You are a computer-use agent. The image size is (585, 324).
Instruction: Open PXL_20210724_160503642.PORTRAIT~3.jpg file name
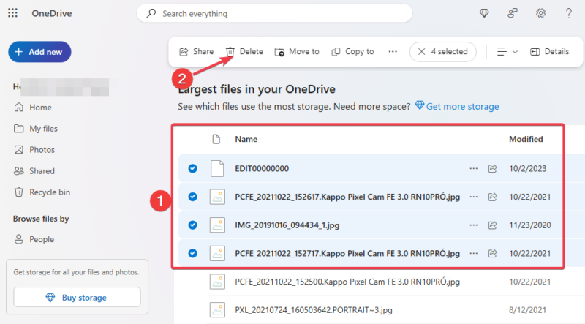[x=314, y=310]
